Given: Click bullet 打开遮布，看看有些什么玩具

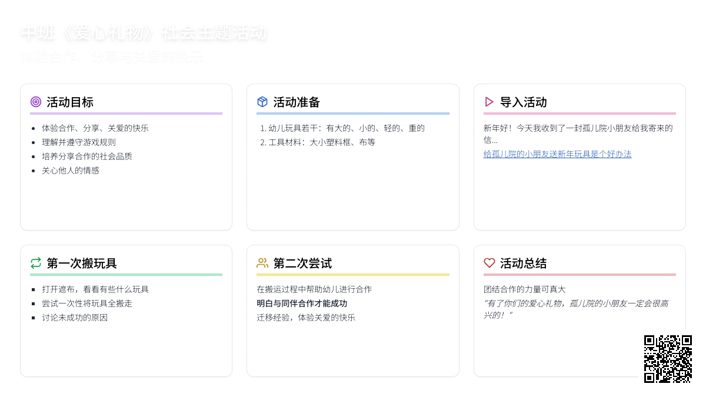Looking at the screenshot, I should point(95,289).
